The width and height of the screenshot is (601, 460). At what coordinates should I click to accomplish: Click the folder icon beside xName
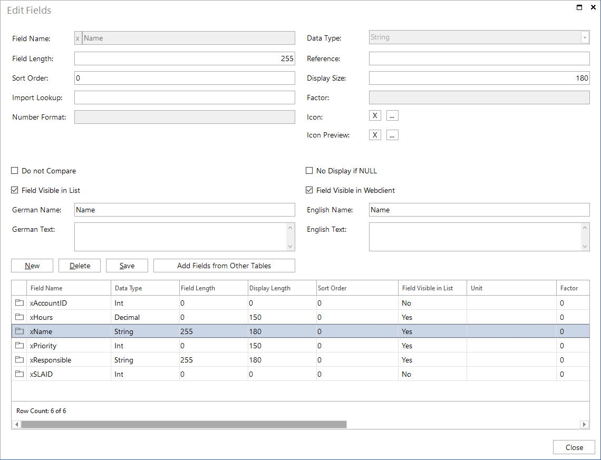pyautogui.click(x=19, y=331)
